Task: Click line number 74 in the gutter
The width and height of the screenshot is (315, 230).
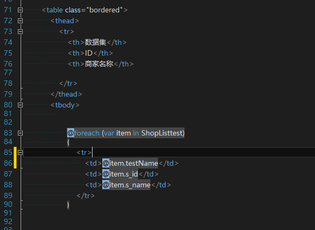Action: point(8,42)
